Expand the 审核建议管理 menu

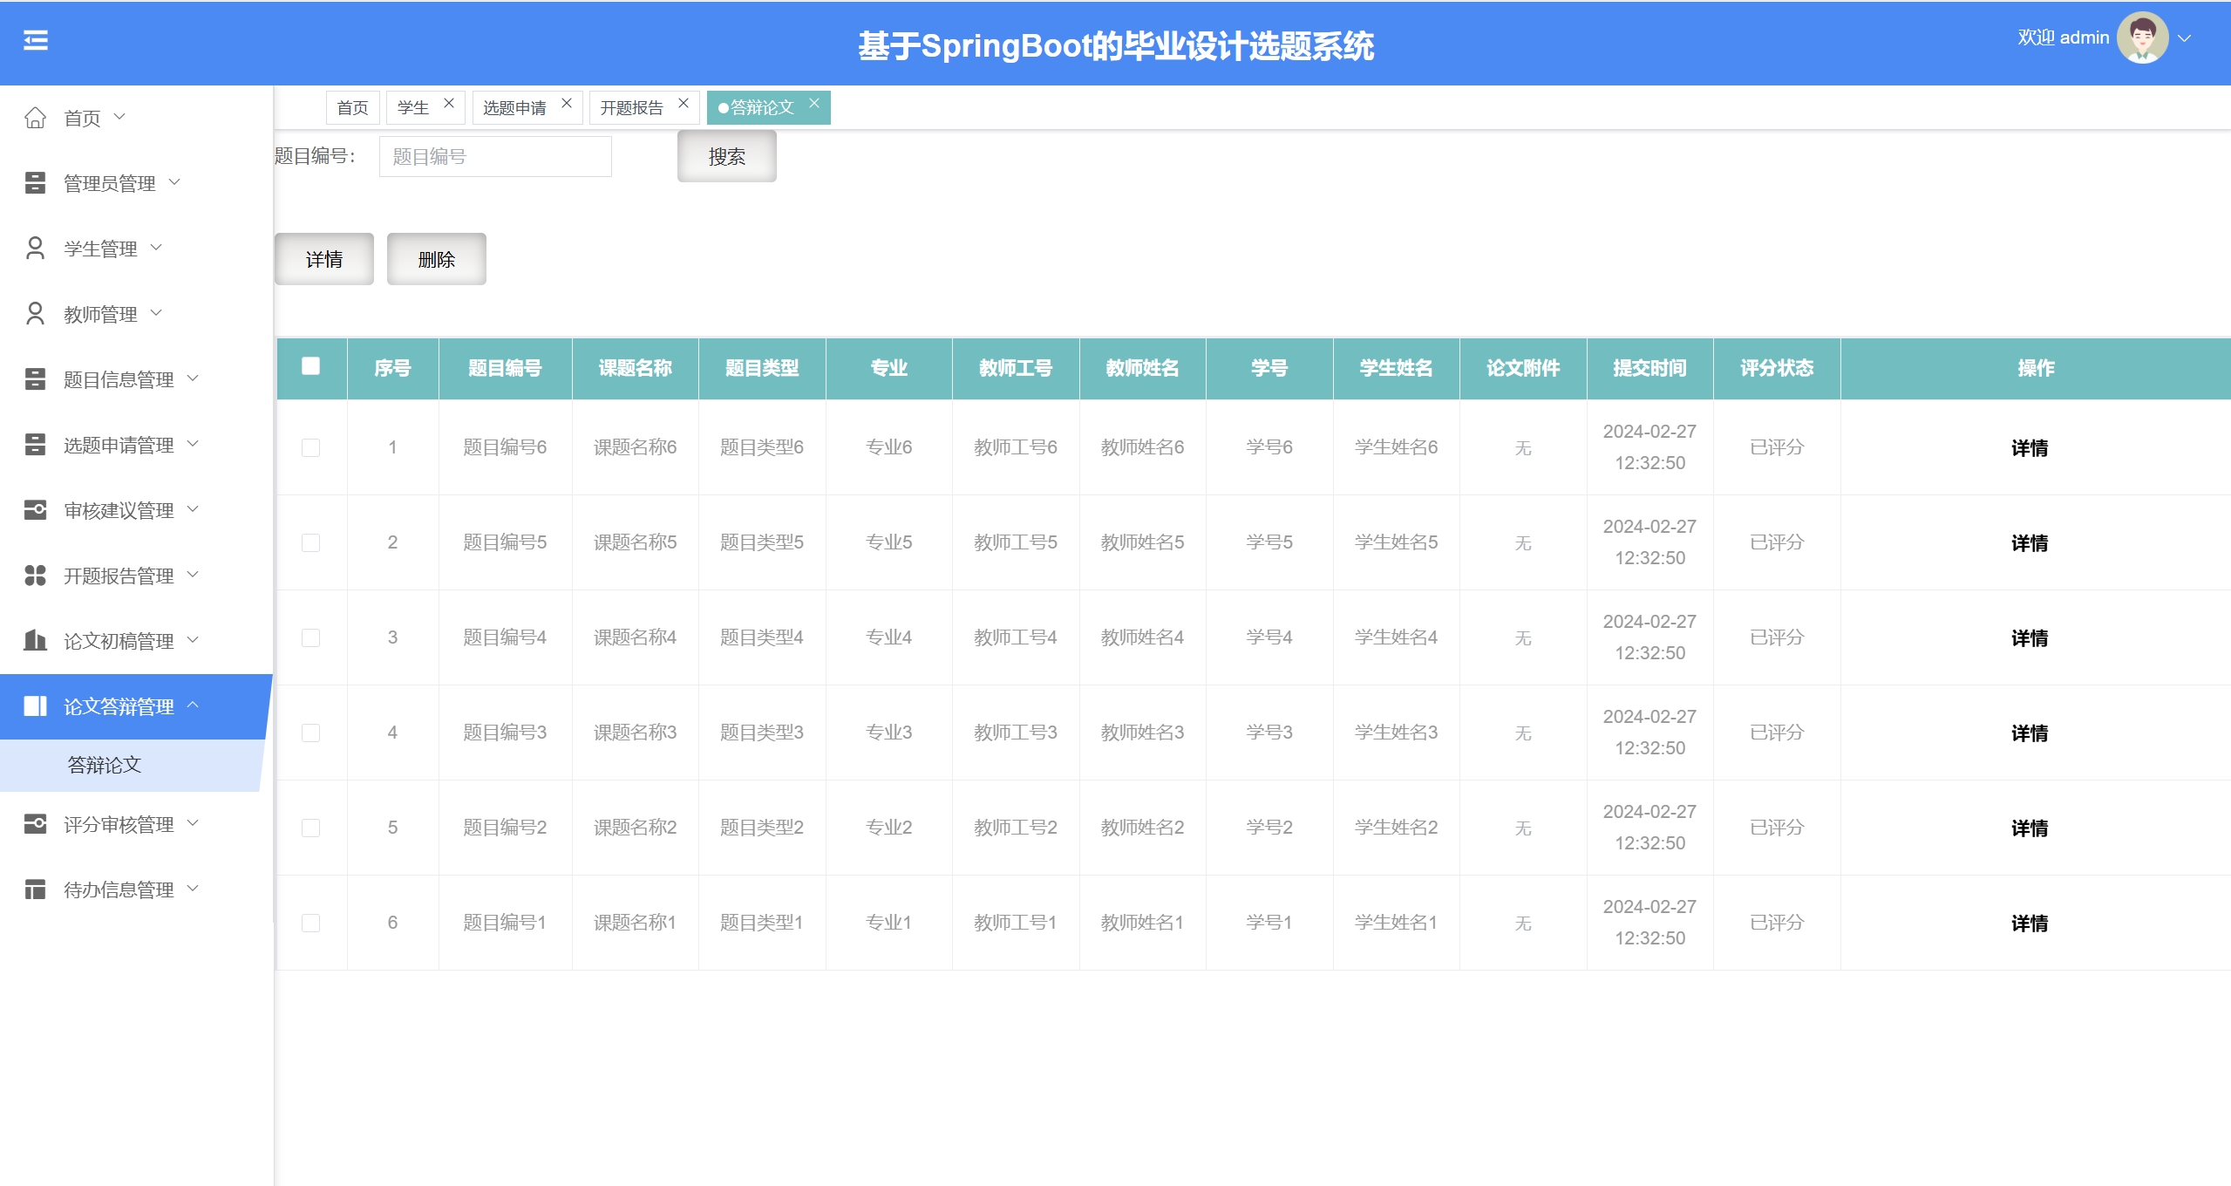[x=194, y=509]
